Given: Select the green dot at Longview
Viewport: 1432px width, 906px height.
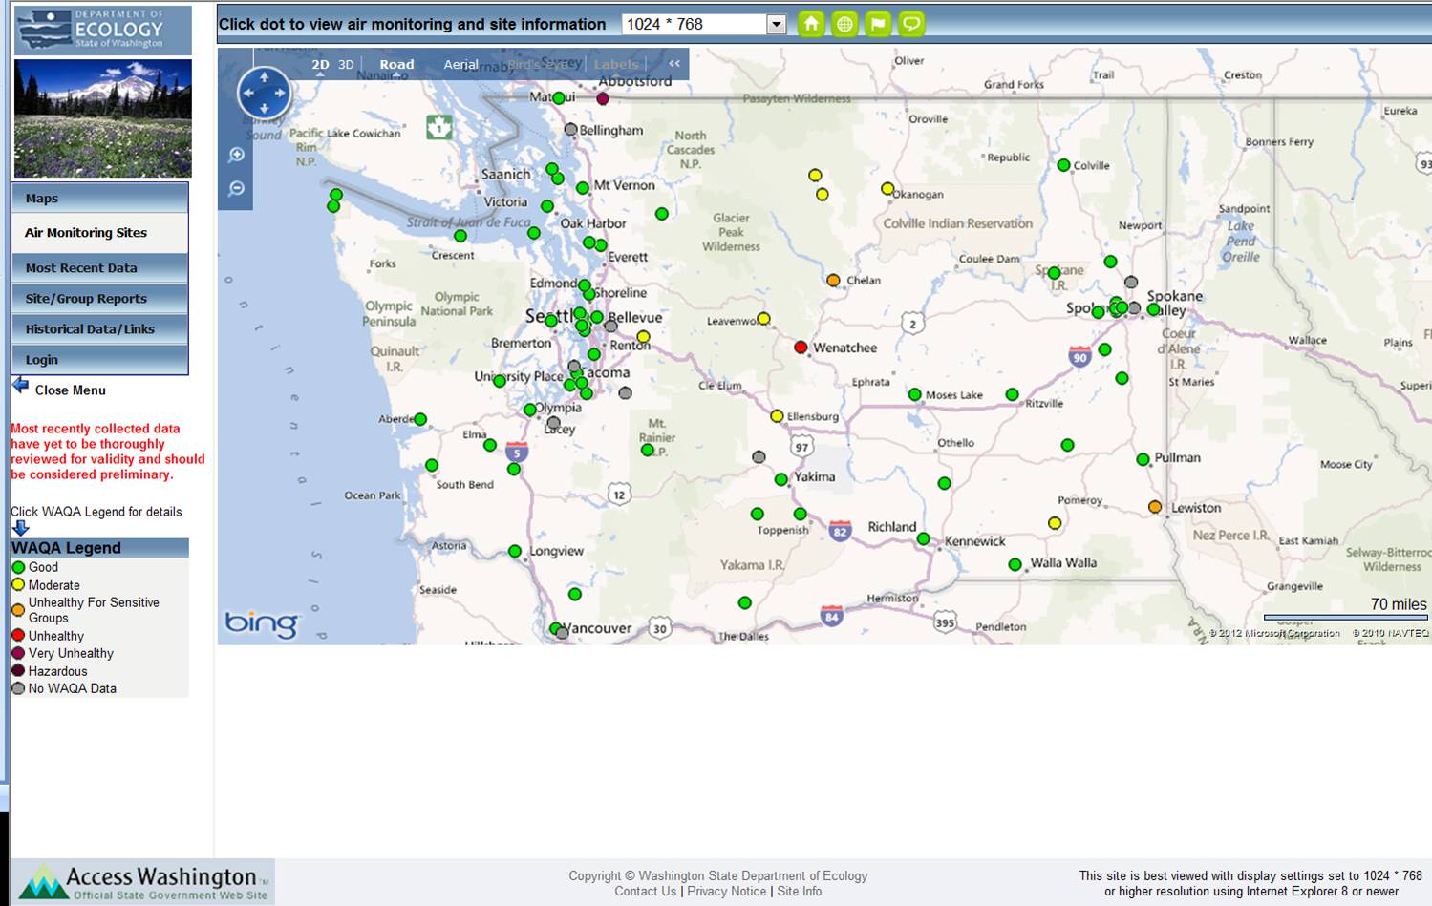Looking at the screenshot, I should click(515, 551).
